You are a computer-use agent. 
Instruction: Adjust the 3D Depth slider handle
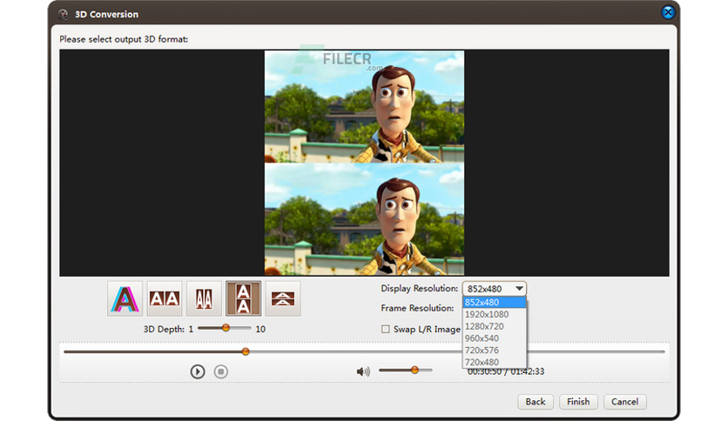point(226,328)
